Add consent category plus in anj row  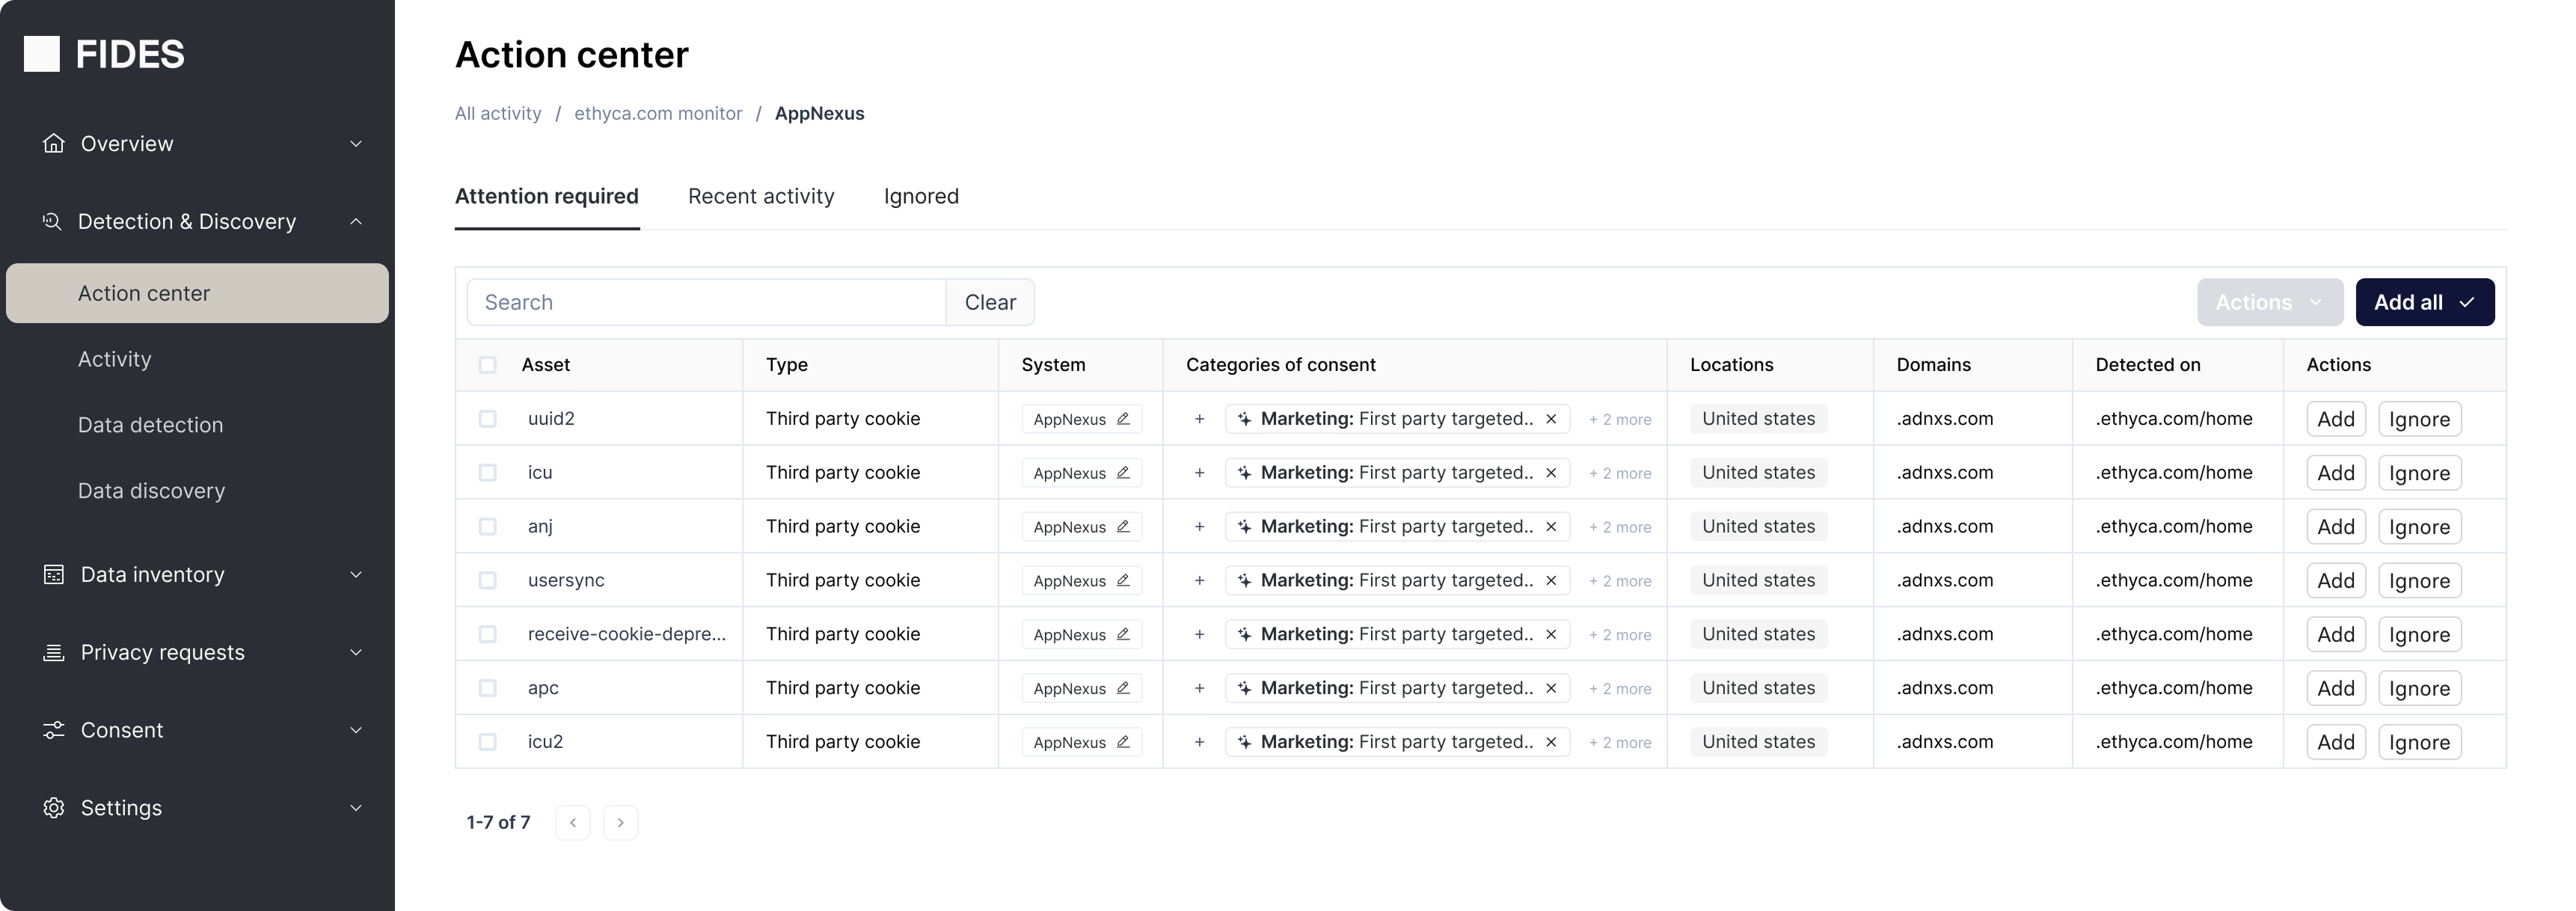(1199, 527)
